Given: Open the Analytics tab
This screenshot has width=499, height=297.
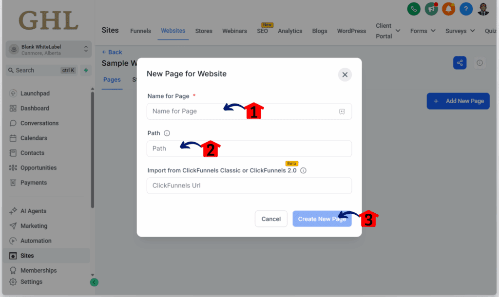Looking at the screenshot, I should point(290,31).
